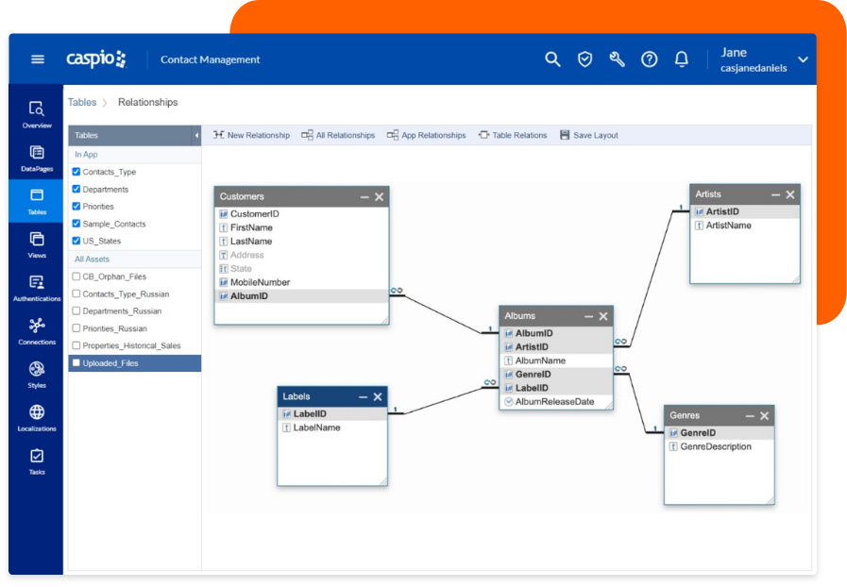This screenshot has width=847, height=587.
Task: Uncheck US_States checkbox
Action: (x=76, y=241)
